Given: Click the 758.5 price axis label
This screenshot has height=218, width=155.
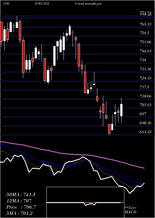Looking at the screenshot, I should (x=144, y=33).
